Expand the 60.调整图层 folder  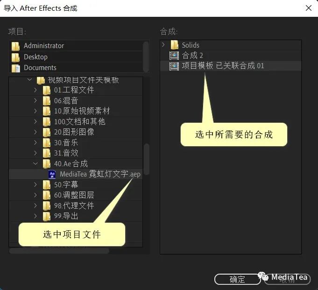coord(35,195)
